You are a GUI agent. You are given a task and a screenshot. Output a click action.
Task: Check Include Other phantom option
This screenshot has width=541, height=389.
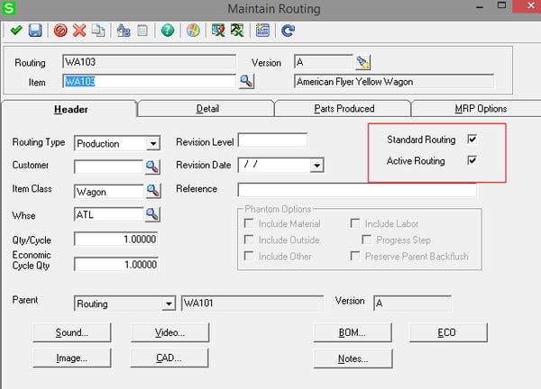tap(249, 256)
